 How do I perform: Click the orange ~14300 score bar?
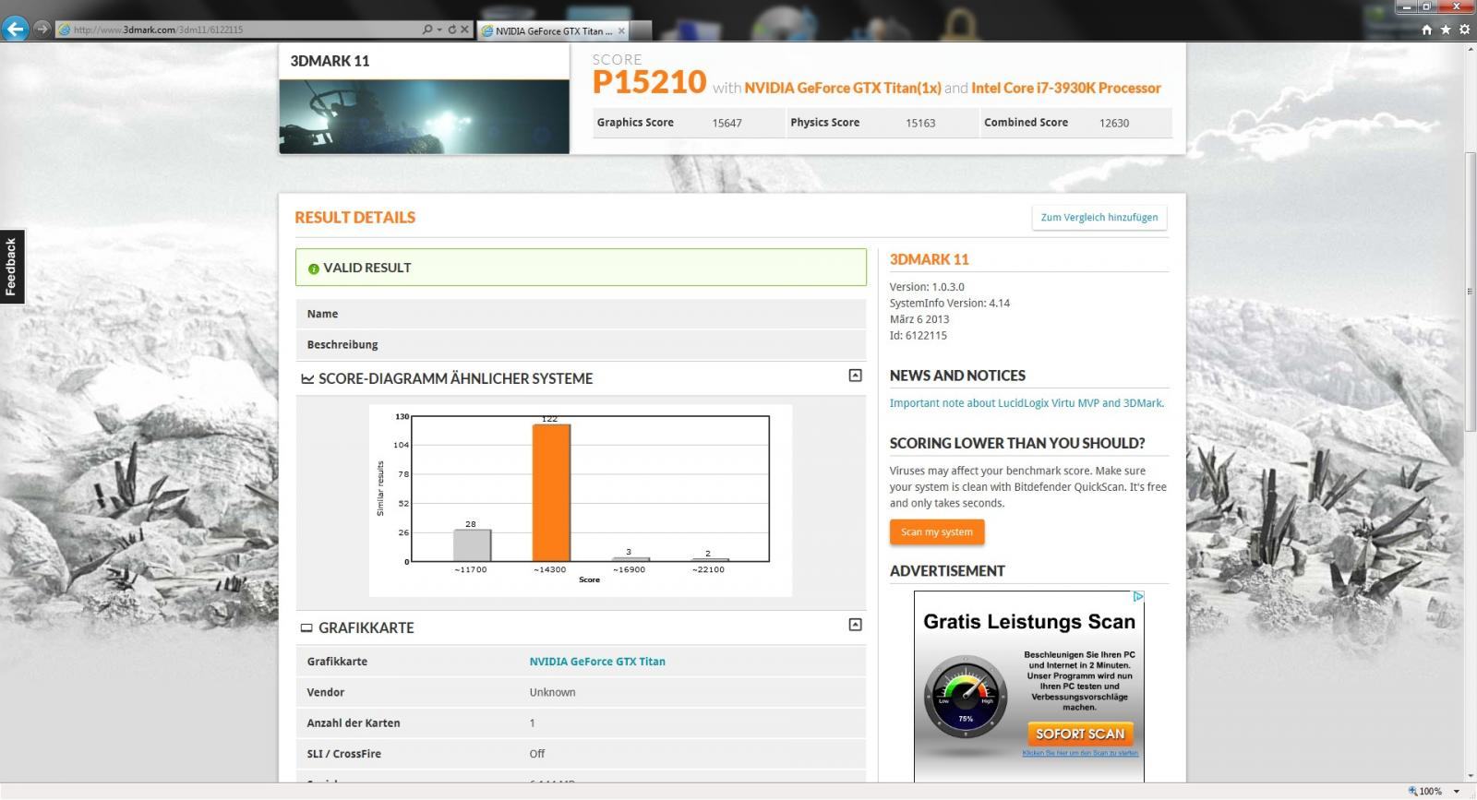coord(551,493)
